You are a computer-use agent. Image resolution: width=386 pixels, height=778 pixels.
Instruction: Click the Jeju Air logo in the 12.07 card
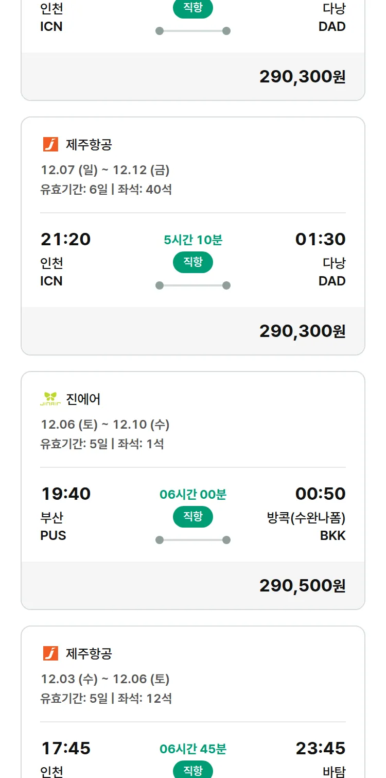tap(50, 145)
